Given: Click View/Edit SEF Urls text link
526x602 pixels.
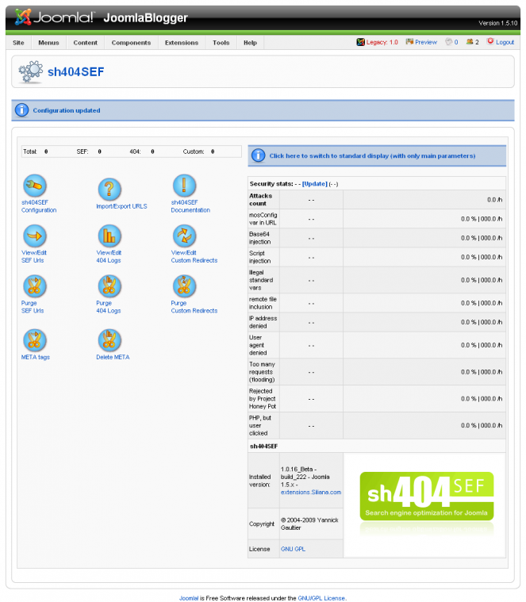Looking at the screenshot, I should (x=34, y=256).
